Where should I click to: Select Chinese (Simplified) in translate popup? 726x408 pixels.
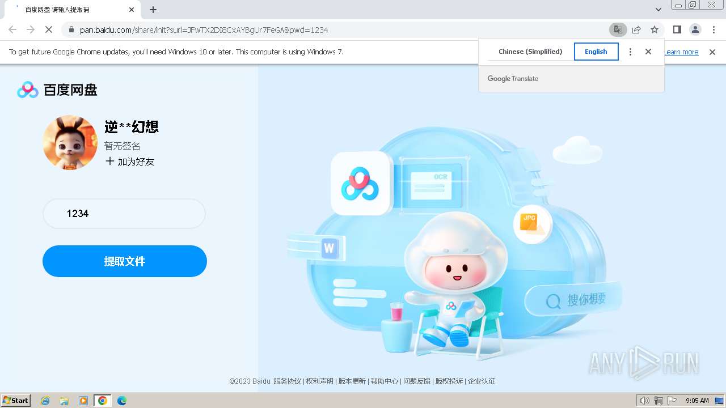tap(530, 52)
